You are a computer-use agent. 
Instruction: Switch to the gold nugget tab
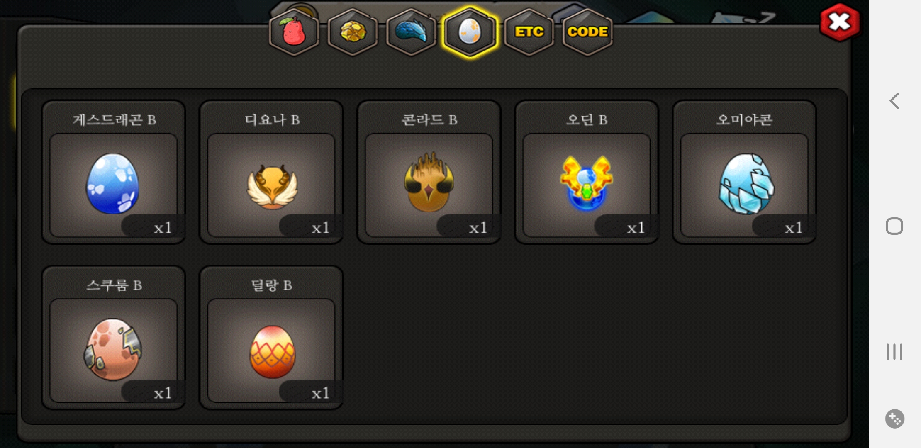coord(353,32)
